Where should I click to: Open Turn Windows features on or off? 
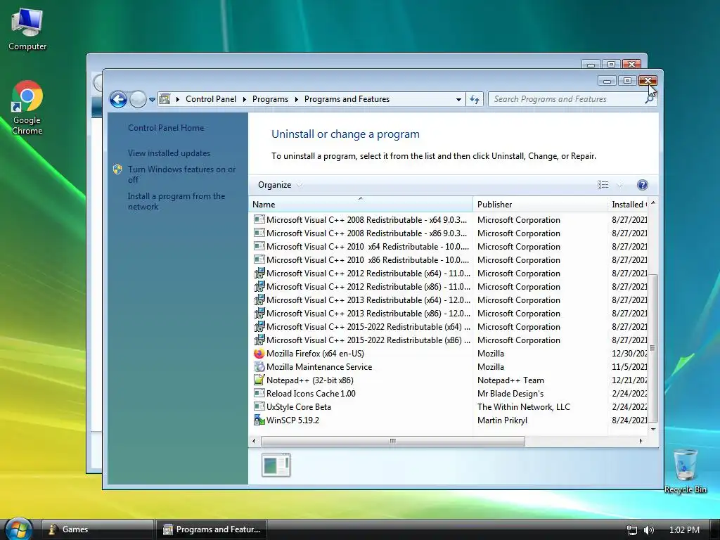pos(181,174)
